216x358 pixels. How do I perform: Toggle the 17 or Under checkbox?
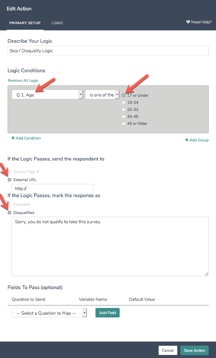click(124, 95)
